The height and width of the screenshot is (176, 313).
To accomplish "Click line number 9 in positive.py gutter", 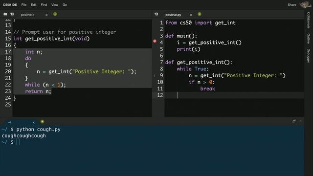I will coord(161,75).
